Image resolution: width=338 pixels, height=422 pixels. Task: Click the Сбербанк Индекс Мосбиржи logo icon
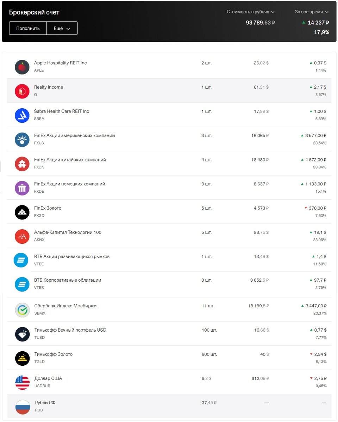pyautogui.click(x=22, y=309)
